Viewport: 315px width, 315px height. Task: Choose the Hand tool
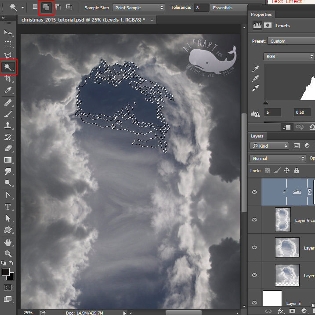(8, 242)
